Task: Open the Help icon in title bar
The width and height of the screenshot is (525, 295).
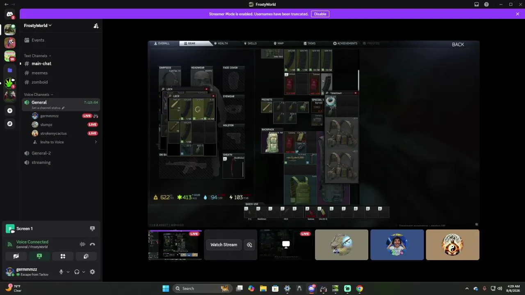Action: pyautogui.click(x=486, y=5)
